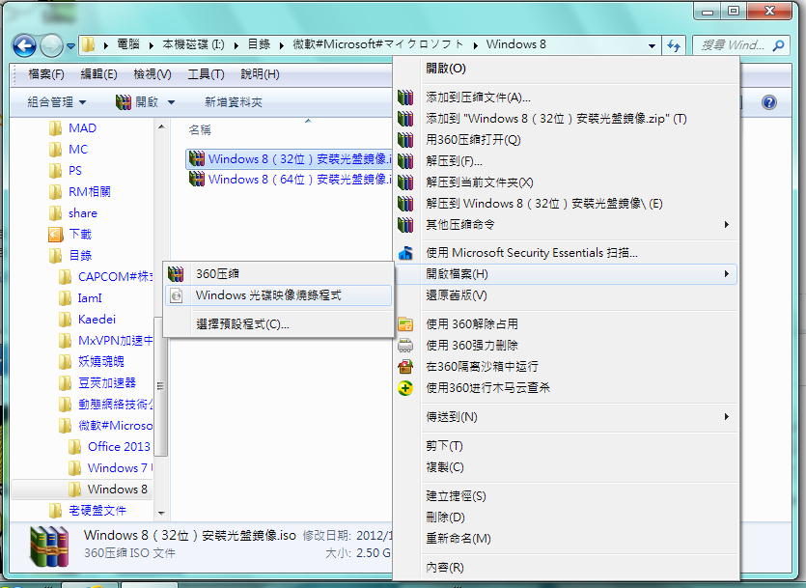This screenshot has height=588, width=806.
Task: Click 還原舊版(V) in context menu
Action: tap(566, 295)
